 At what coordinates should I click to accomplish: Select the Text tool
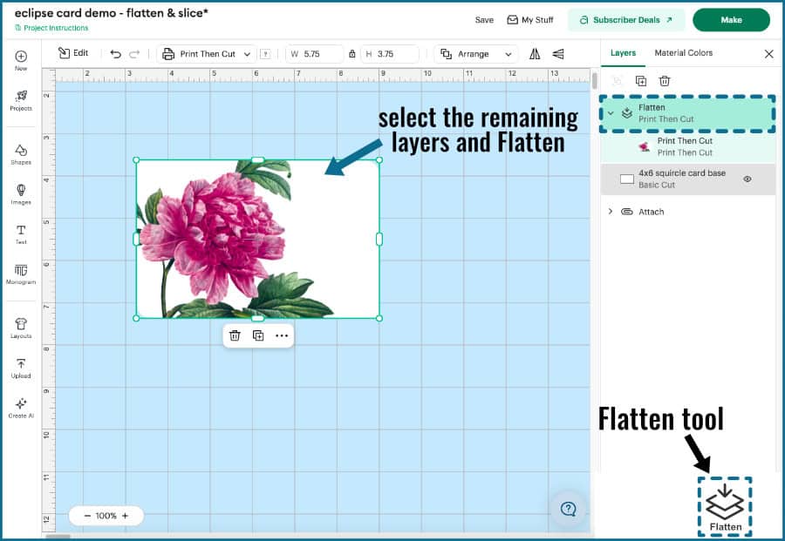[x=21, y=234]
